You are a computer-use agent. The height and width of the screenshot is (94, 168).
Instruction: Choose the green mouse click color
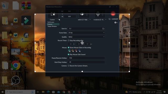69,51
